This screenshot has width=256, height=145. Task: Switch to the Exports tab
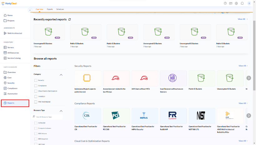coord(50,10)
